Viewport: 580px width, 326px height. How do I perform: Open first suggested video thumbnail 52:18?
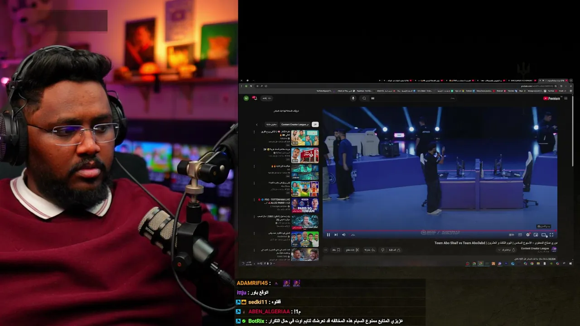pyautogui.click(x=305, y=138)
